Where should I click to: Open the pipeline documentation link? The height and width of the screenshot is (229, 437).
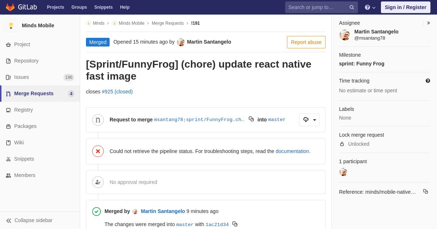click(x=292, y=151)
